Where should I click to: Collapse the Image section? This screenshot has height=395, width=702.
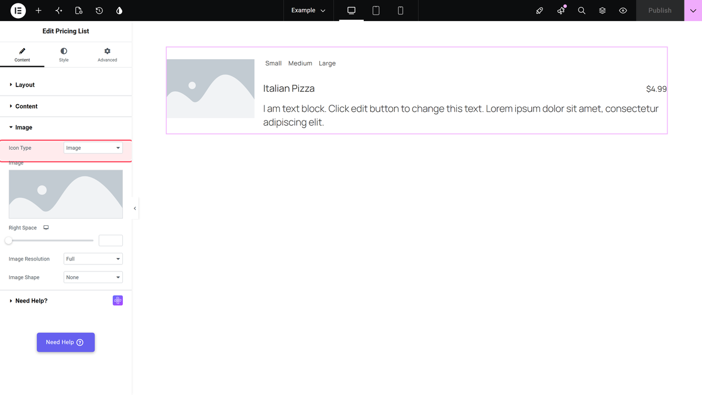66,128
